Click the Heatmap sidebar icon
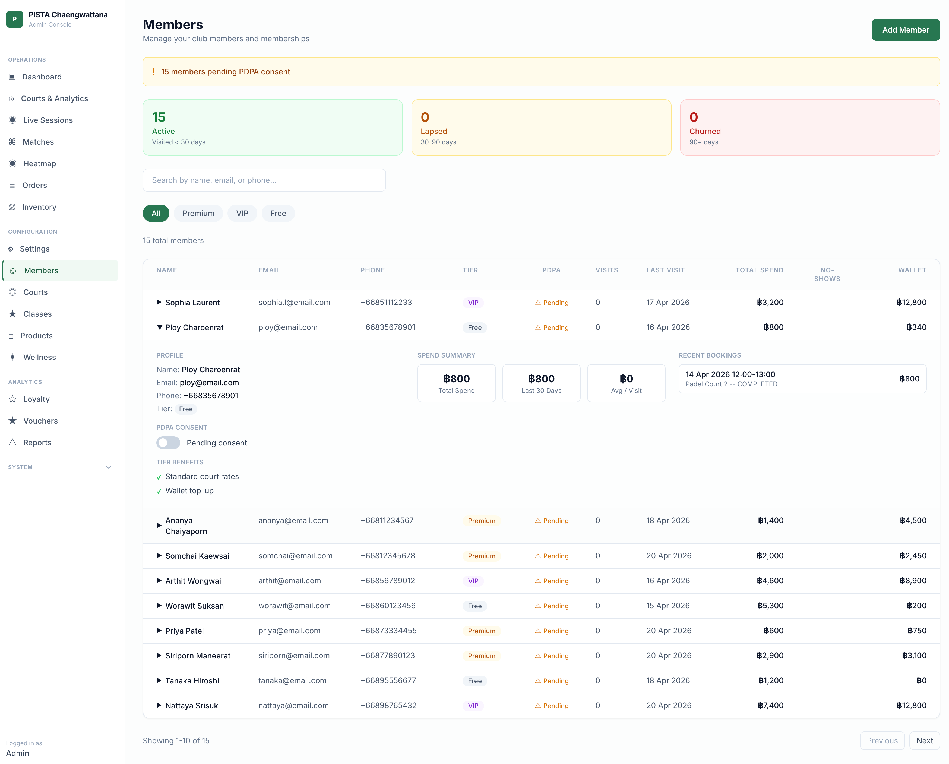Screen dimensions: 949x764 (x=12, y=164)
